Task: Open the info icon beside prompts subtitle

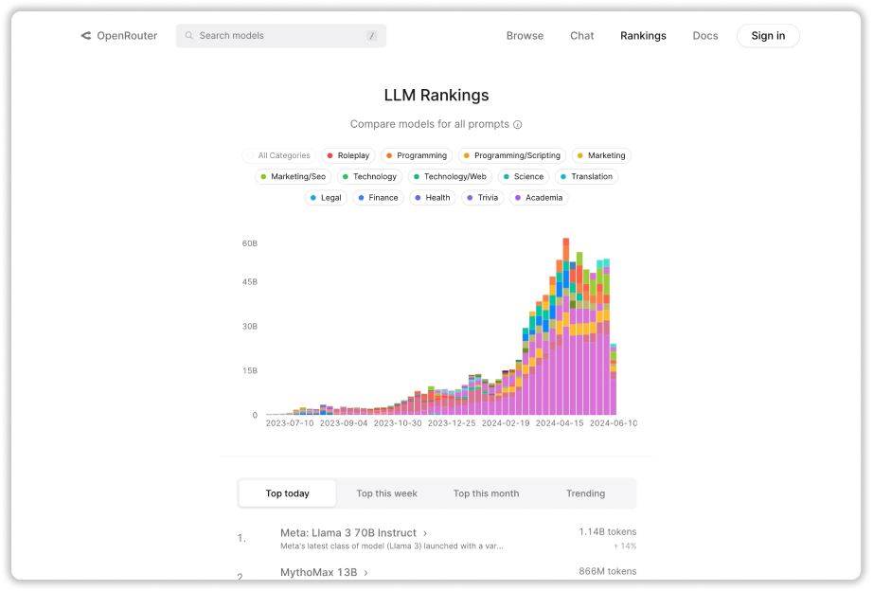Action: tap(518, 124)
